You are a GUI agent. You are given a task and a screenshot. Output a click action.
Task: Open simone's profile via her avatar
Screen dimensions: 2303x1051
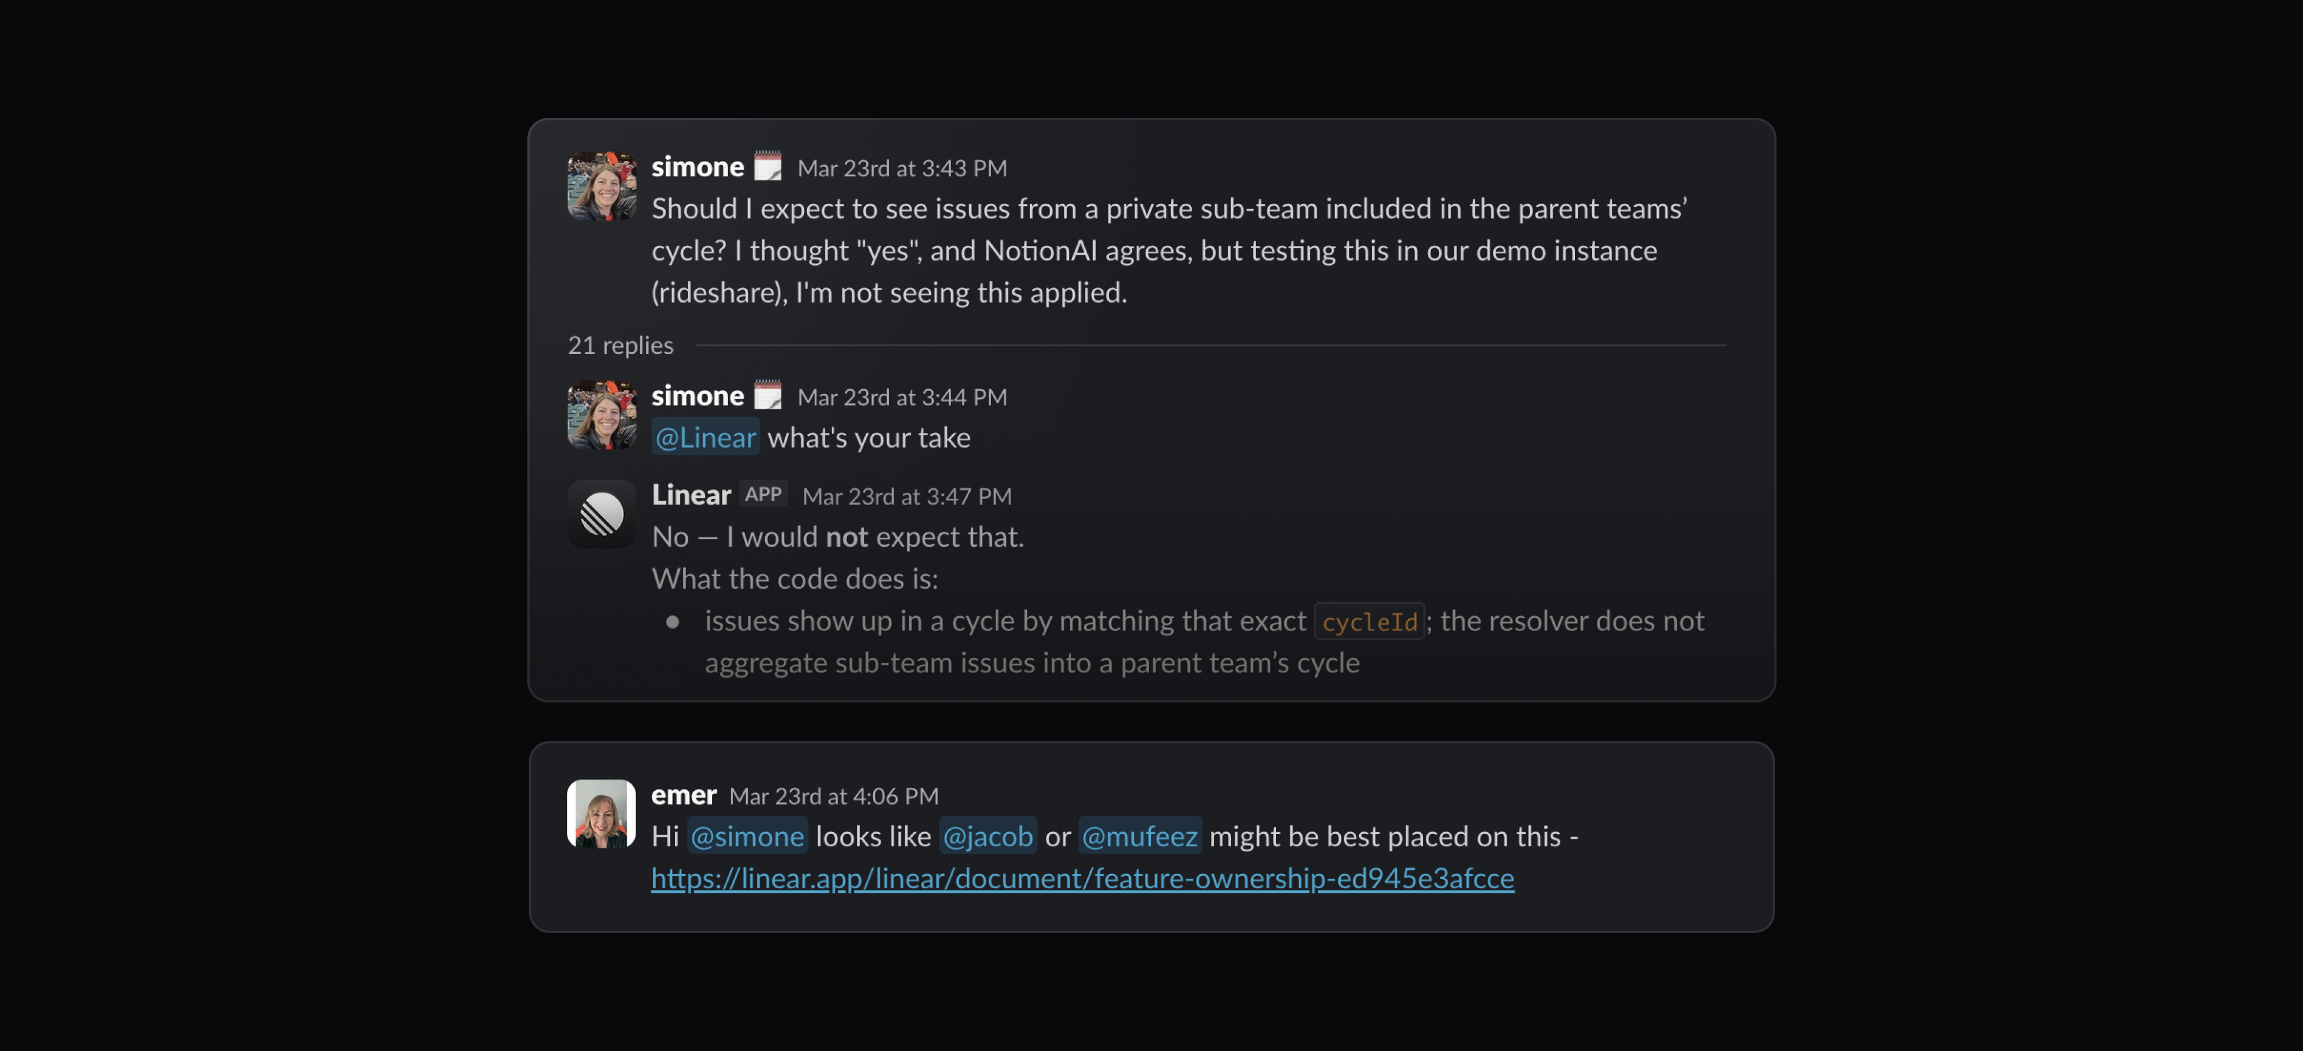click(x=601, y=185)
